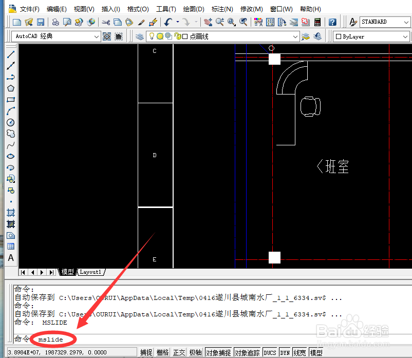Select the Gradient fill tool
The height and width of the screenshot is (358, 412).
coord(11,224)
